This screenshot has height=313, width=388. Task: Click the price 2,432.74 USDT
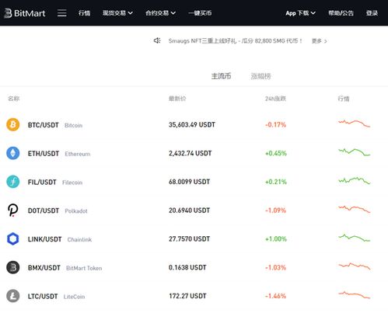pyautogui.click(x=191, y=153)
